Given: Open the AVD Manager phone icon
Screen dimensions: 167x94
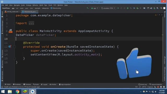Looking at the screenshot, I should [x=154, y=8].
